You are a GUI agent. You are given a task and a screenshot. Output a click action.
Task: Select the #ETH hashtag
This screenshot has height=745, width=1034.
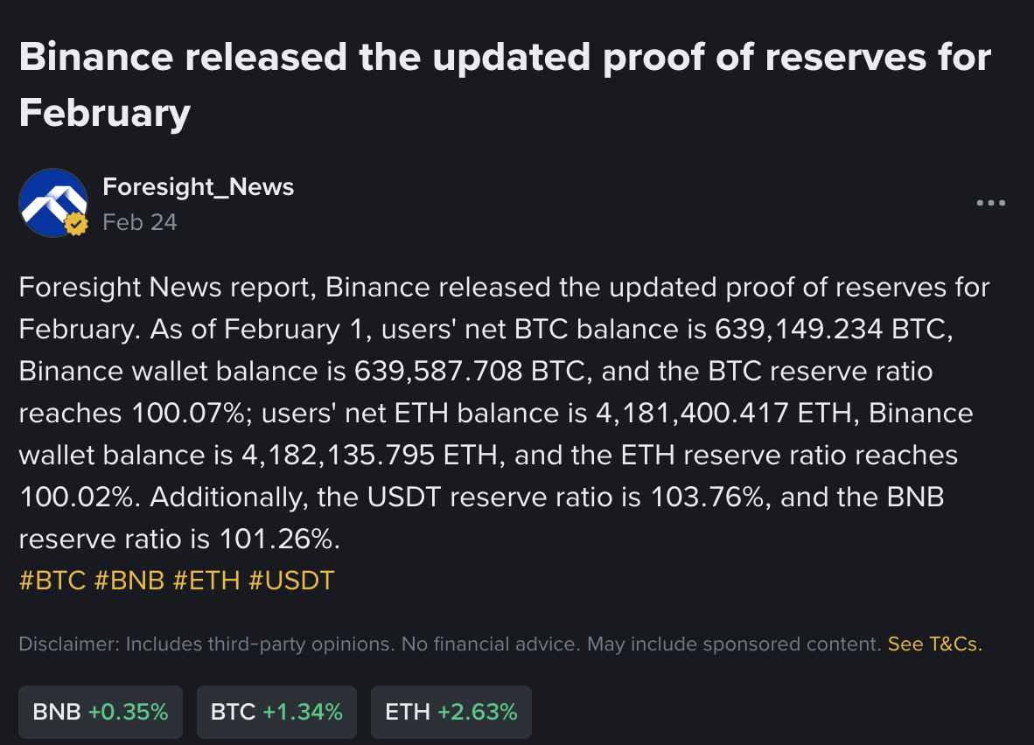coord(206,581)
